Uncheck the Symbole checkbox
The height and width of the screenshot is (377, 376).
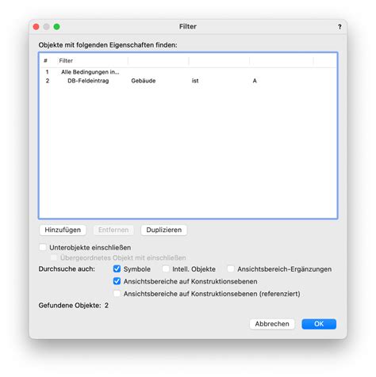click(117, 268)
